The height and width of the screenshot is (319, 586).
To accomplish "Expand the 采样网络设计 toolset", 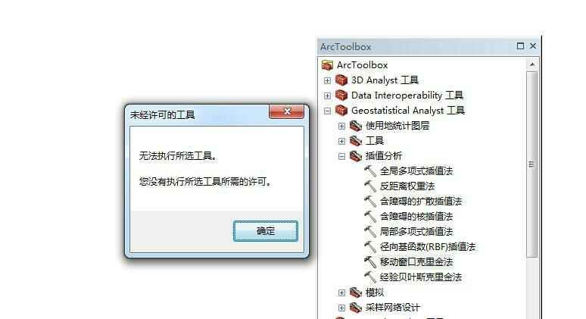I will 341,308.
